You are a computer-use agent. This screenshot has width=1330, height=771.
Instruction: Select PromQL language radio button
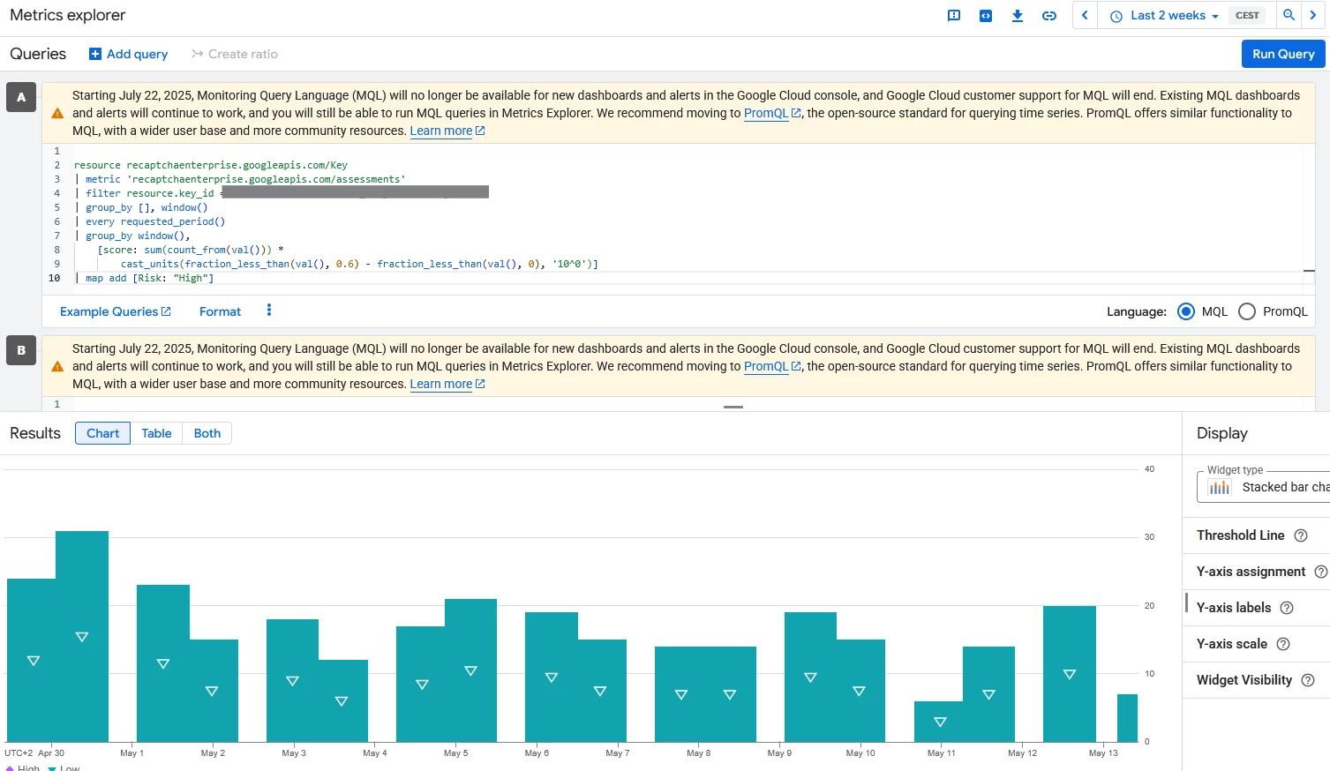click(x=1247, y=311)
